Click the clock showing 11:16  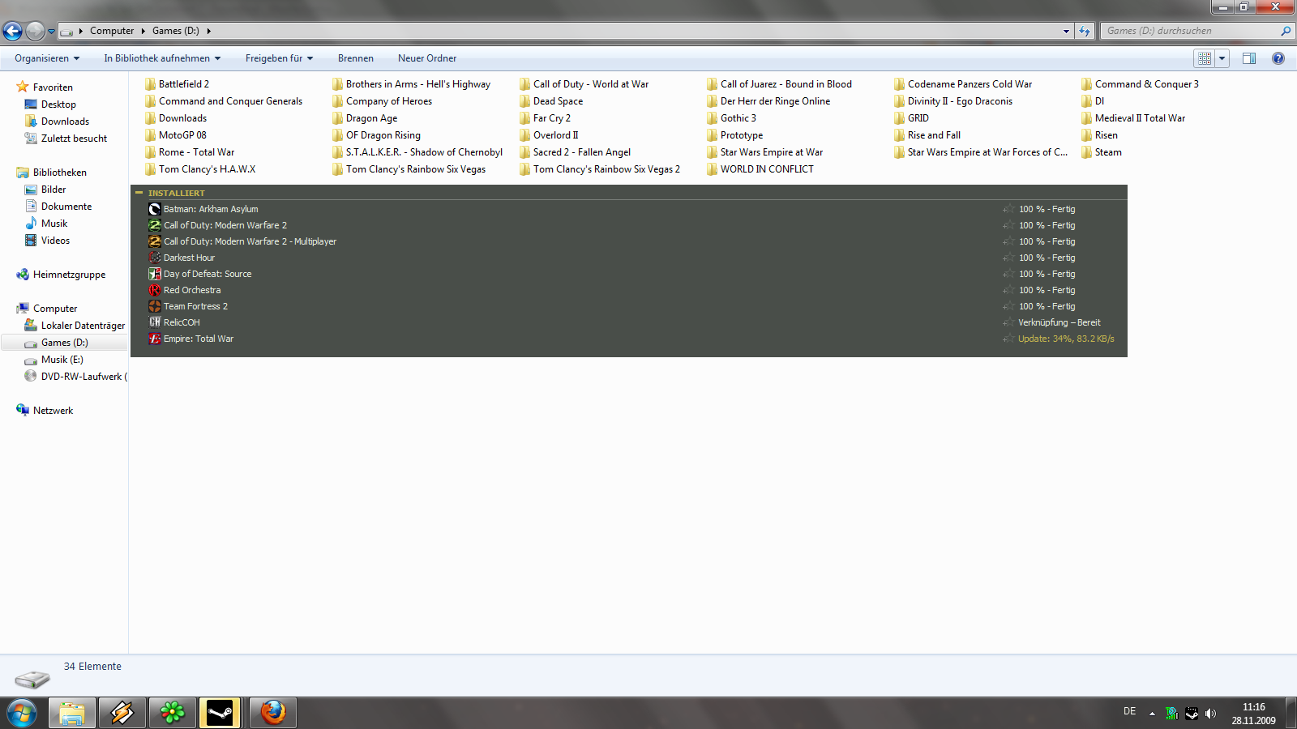click(1254, 707)
